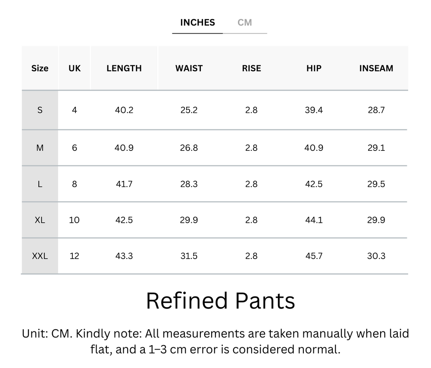Screen dimensions: 431x368
Task: Click the 25.2 waist value for size S
Action: [x=190, y=110]
